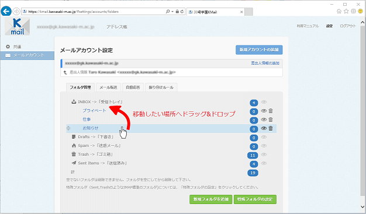Delete the お知らせ folder with the trash icon
This screenshot has width=366, height=214.
271,128
